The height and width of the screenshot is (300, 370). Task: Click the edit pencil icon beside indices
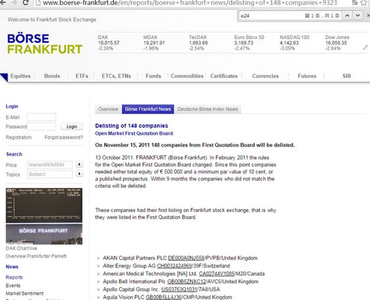365,47
